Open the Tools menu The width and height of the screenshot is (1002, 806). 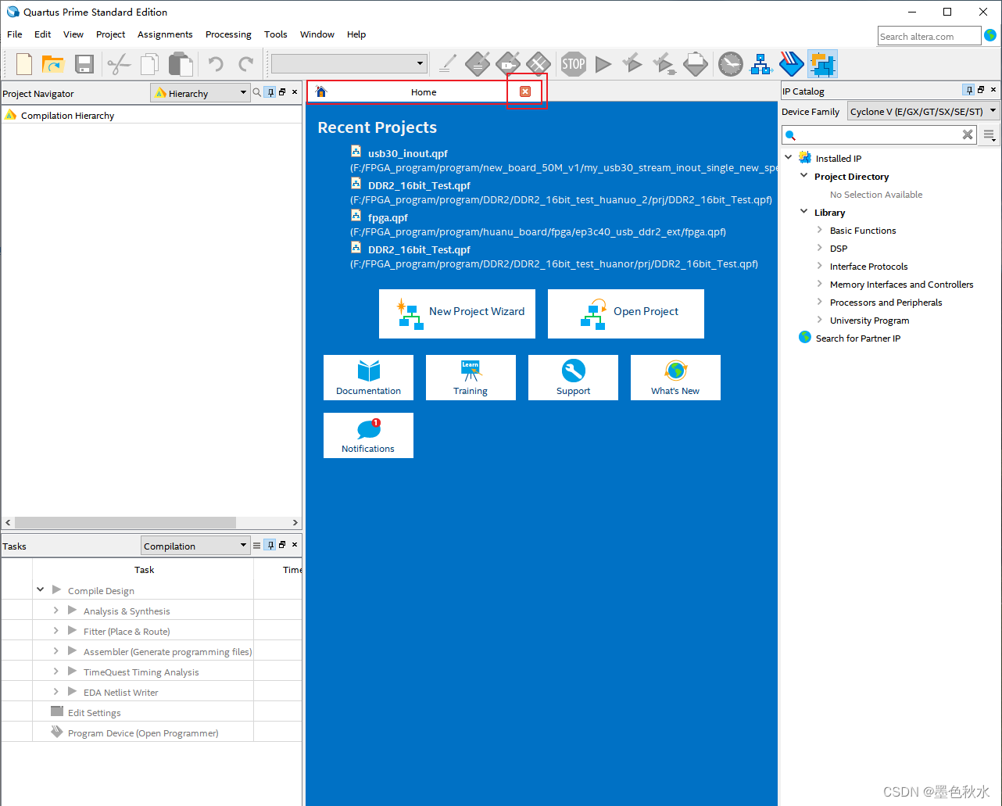click(x=275, y=34)
